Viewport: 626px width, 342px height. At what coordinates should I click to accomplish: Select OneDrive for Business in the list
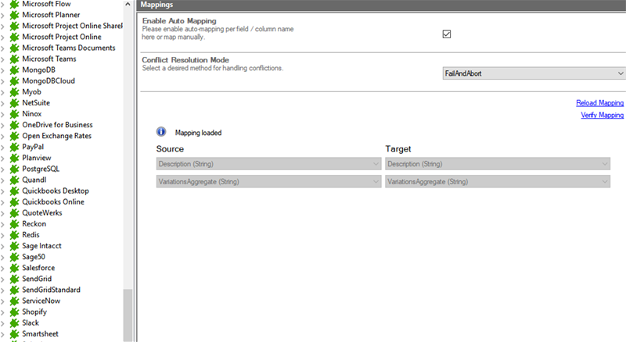(x=57, y=125)
